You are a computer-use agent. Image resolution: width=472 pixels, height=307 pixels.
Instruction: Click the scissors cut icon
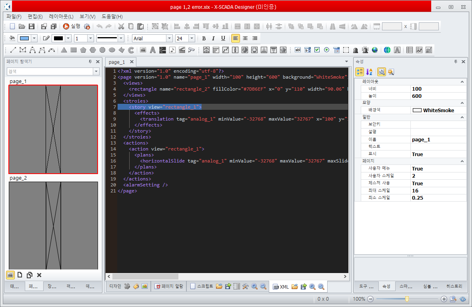click(121, 26)
